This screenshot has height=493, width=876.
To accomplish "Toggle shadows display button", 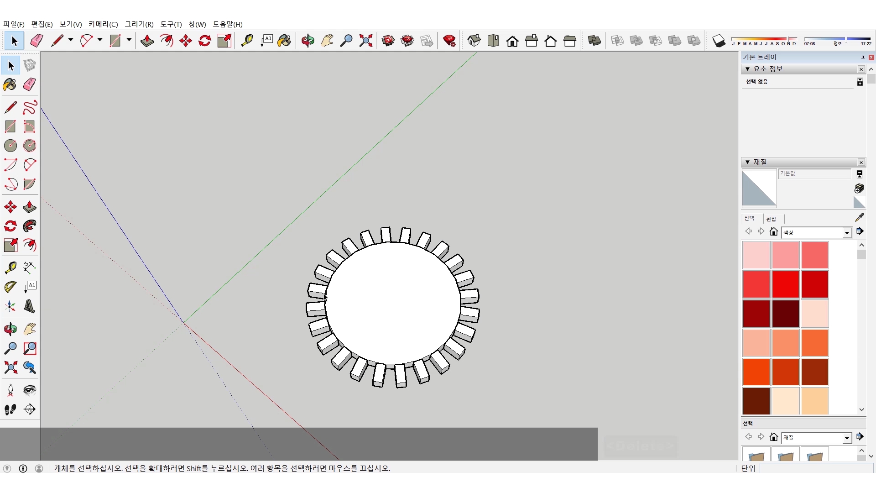I will (719, 41).
